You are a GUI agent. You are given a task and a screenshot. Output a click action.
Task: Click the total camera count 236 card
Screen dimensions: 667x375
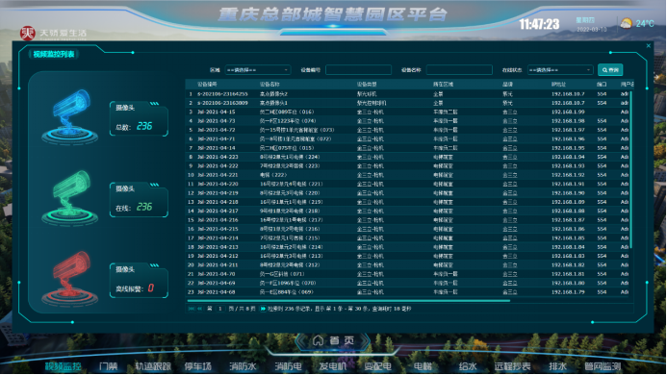(139, 118)
